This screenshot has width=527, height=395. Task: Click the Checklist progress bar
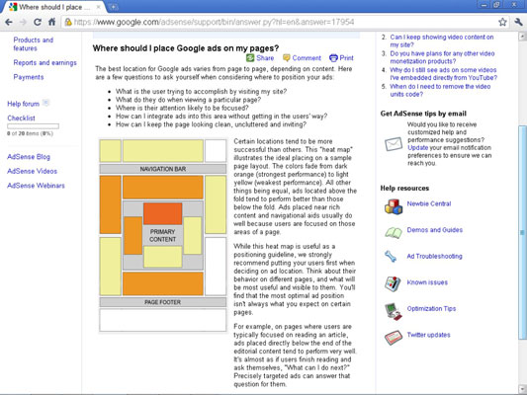33,126
